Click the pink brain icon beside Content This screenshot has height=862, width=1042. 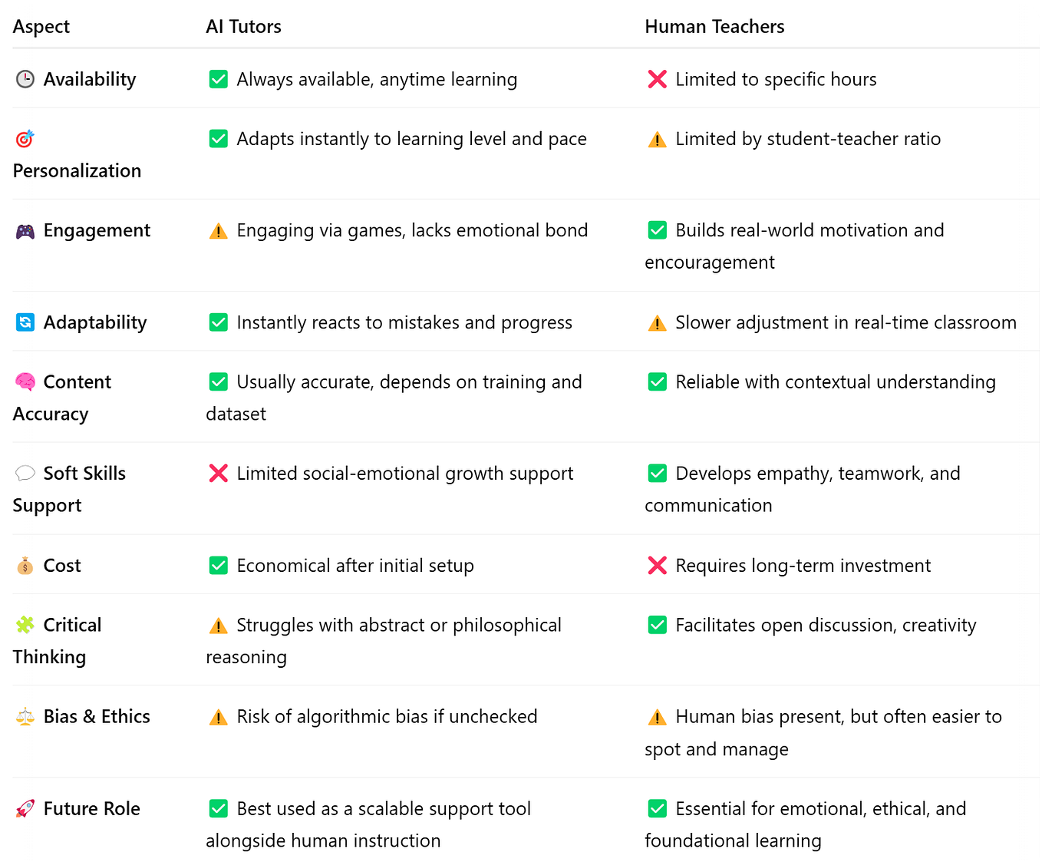(x=25, y=382)
